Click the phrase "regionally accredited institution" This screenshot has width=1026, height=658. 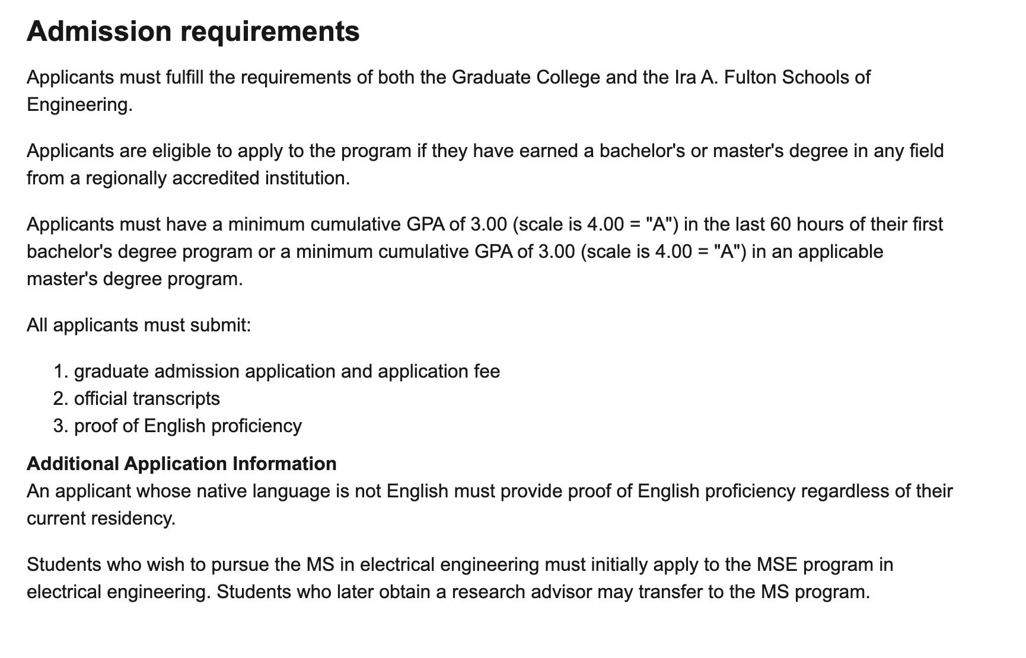218,178
